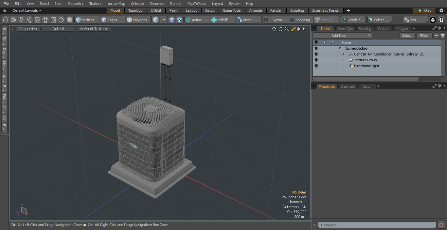447x230 pixels.
Task: Toggle Symmetry option
Action: [x=275, y=20]
